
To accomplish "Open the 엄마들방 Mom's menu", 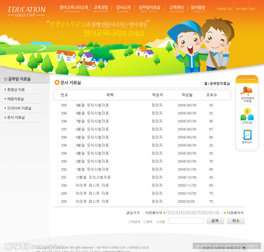I will (198, 9).
